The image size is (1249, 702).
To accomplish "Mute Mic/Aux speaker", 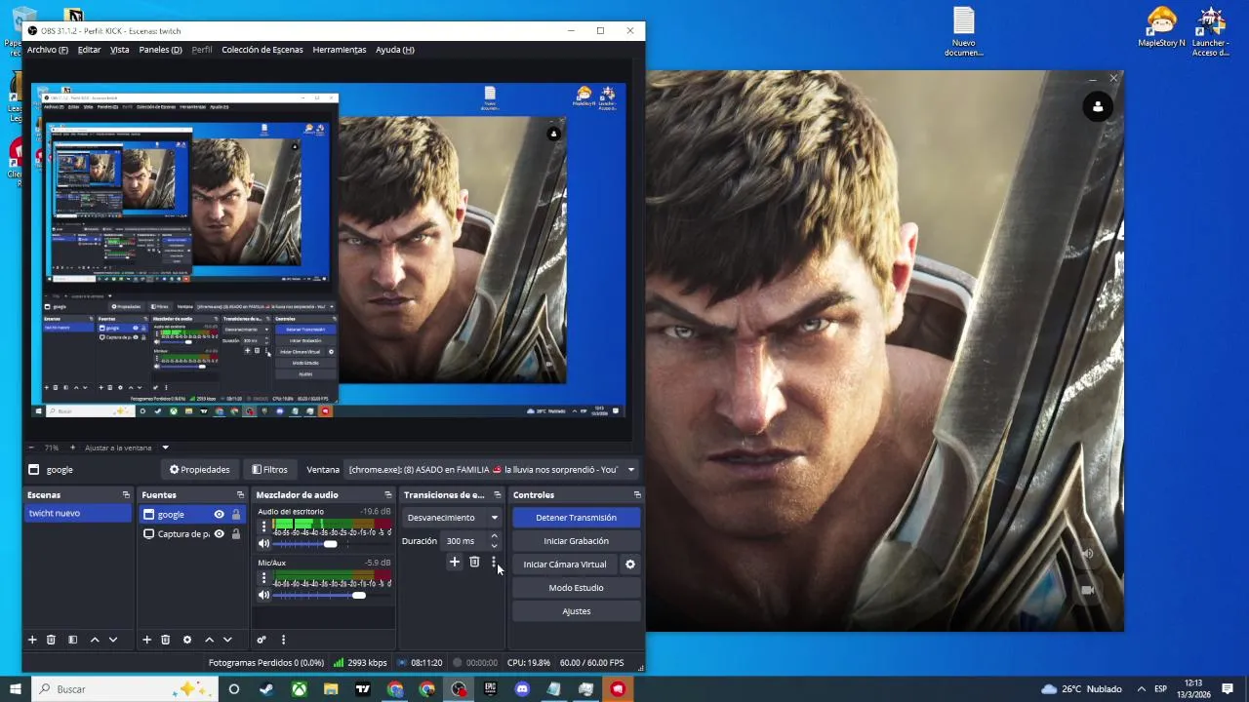I will [263, 595].
